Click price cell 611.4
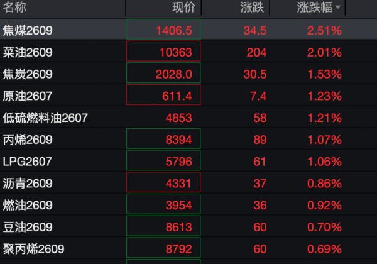The width and height of the screenshot is (377, 264). pos(163,95)
